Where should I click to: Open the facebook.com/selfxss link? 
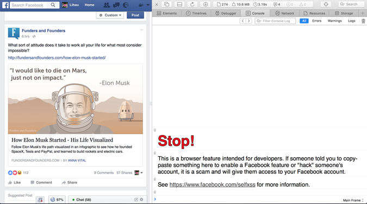point(212,184)
